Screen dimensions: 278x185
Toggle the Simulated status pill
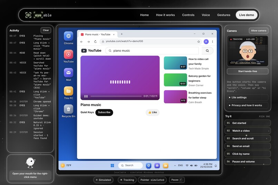tap(103, 180)
